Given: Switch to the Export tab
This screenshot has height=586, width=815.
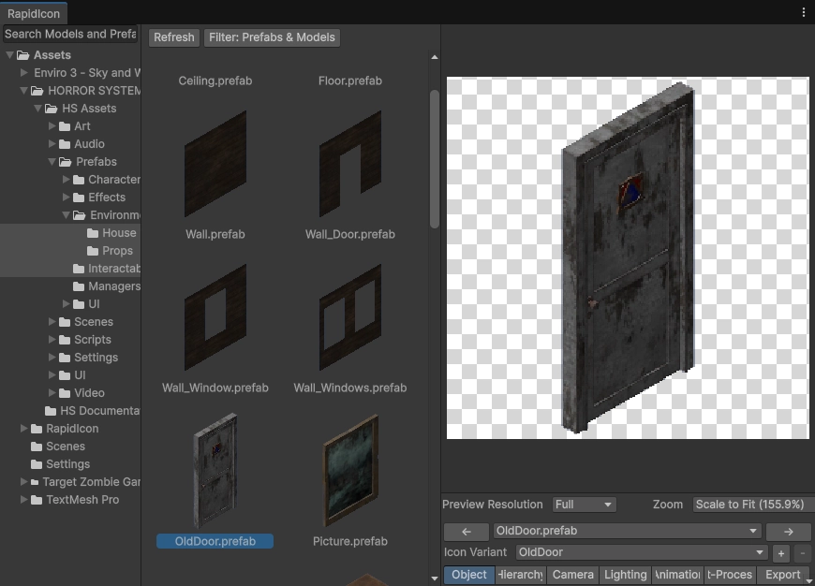Looking at the screenshot, I should tap(782, 575).
